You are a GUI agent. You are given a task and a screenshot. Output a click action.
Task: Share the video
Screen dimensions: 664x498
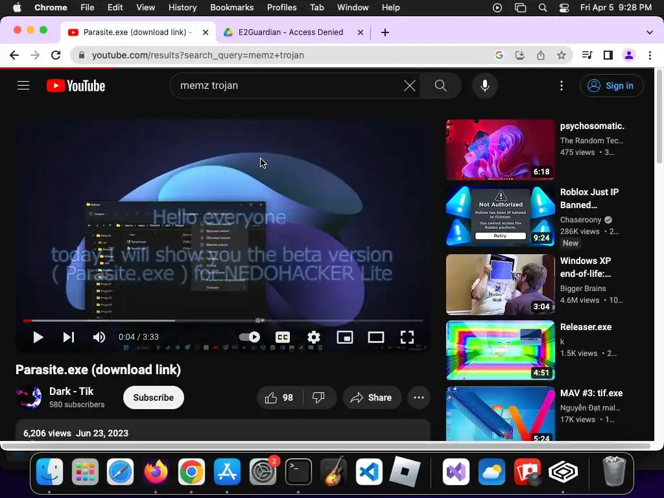(372, 397)
